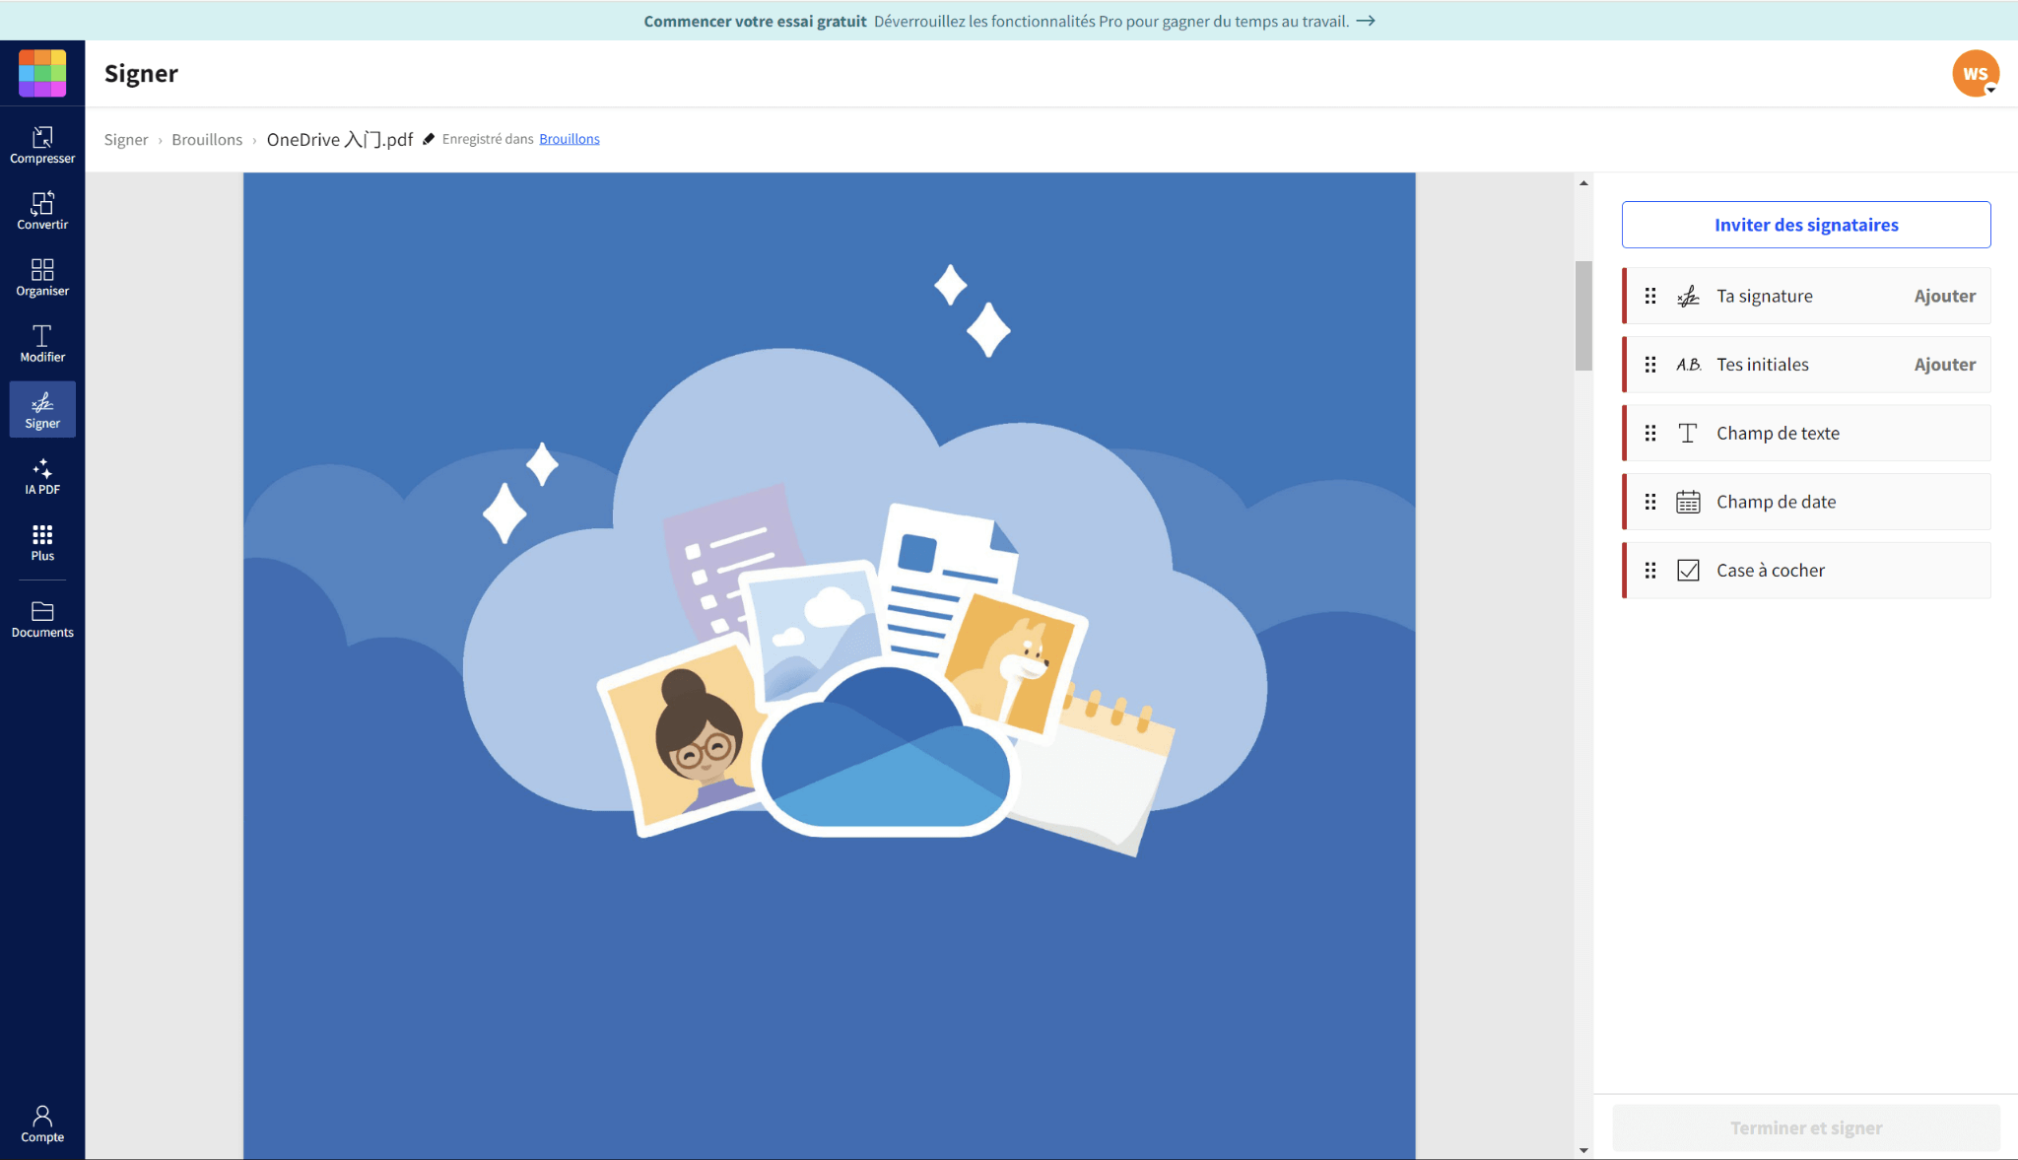This screenshot has height=1160, width=2018.
Task: Open the Convertir tool
Action: tap(42, 211)
